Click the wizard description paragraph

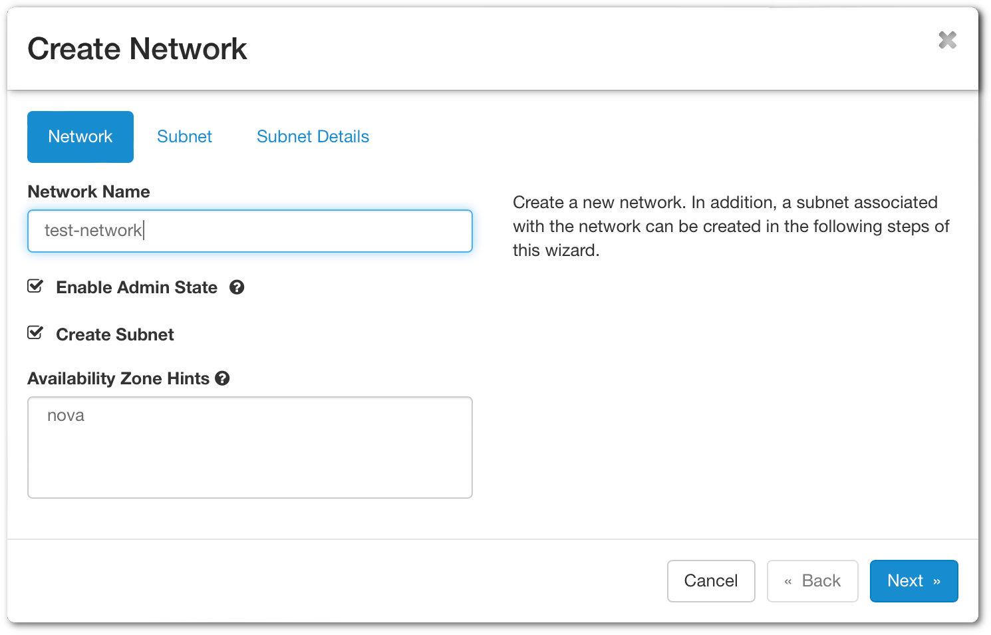[730, 226]
